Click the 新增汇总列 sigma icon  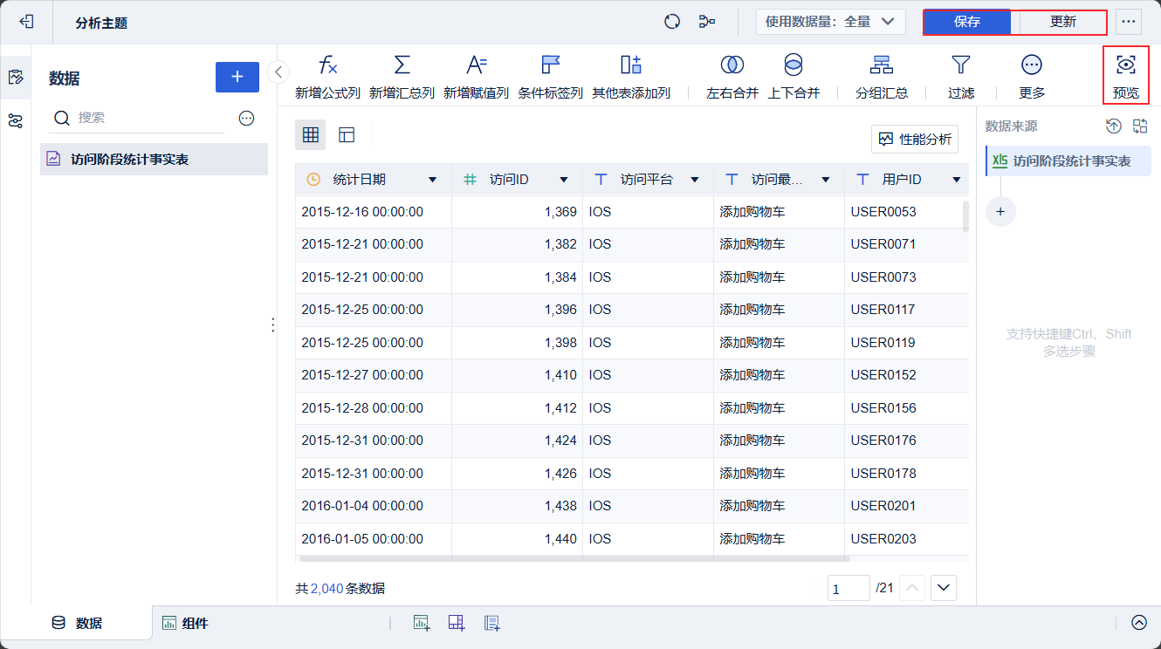(402, 65)
